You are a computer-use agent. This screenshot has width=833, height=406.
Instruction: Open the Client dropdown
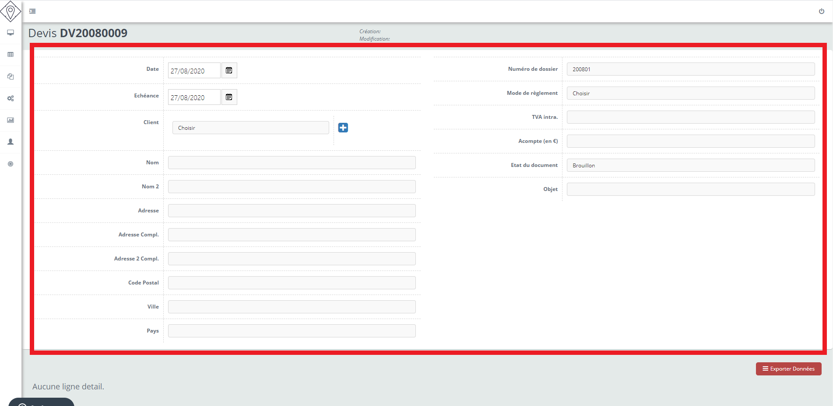(x=250, y=128)
